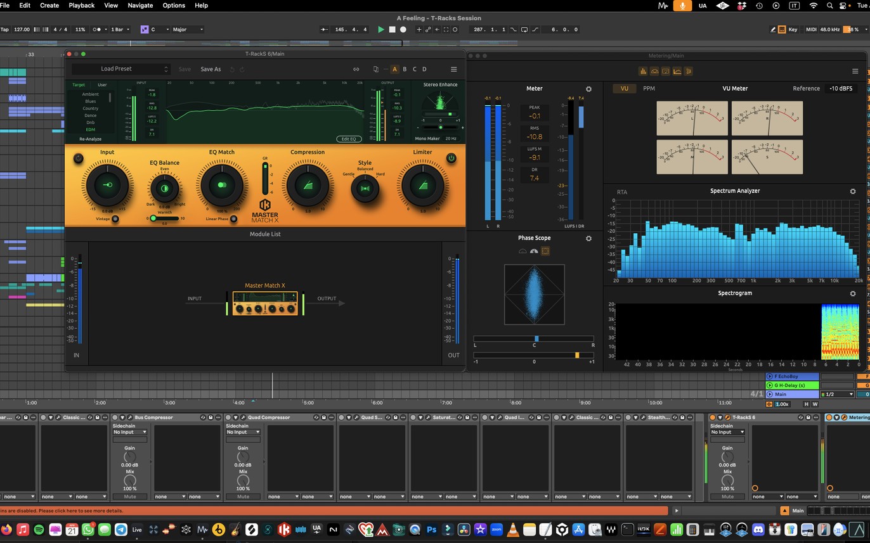Select snapshot C in T-RackS
870x543 pixels.
tap(415, 69)
